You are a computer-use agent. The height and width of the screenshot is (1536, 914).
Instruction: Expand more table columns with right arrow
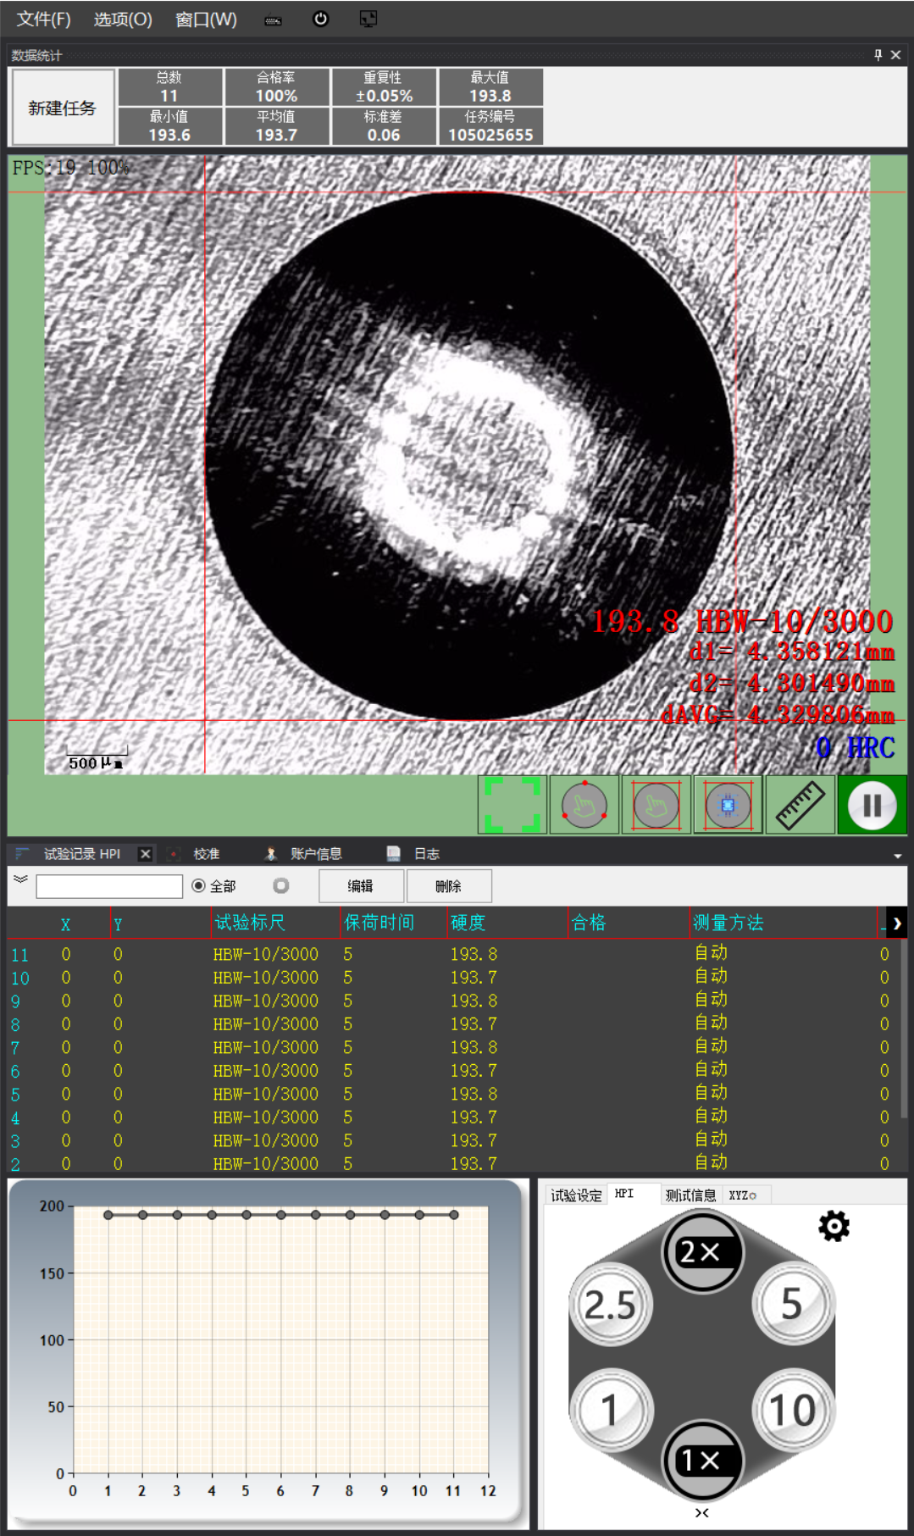click(897, 923)
